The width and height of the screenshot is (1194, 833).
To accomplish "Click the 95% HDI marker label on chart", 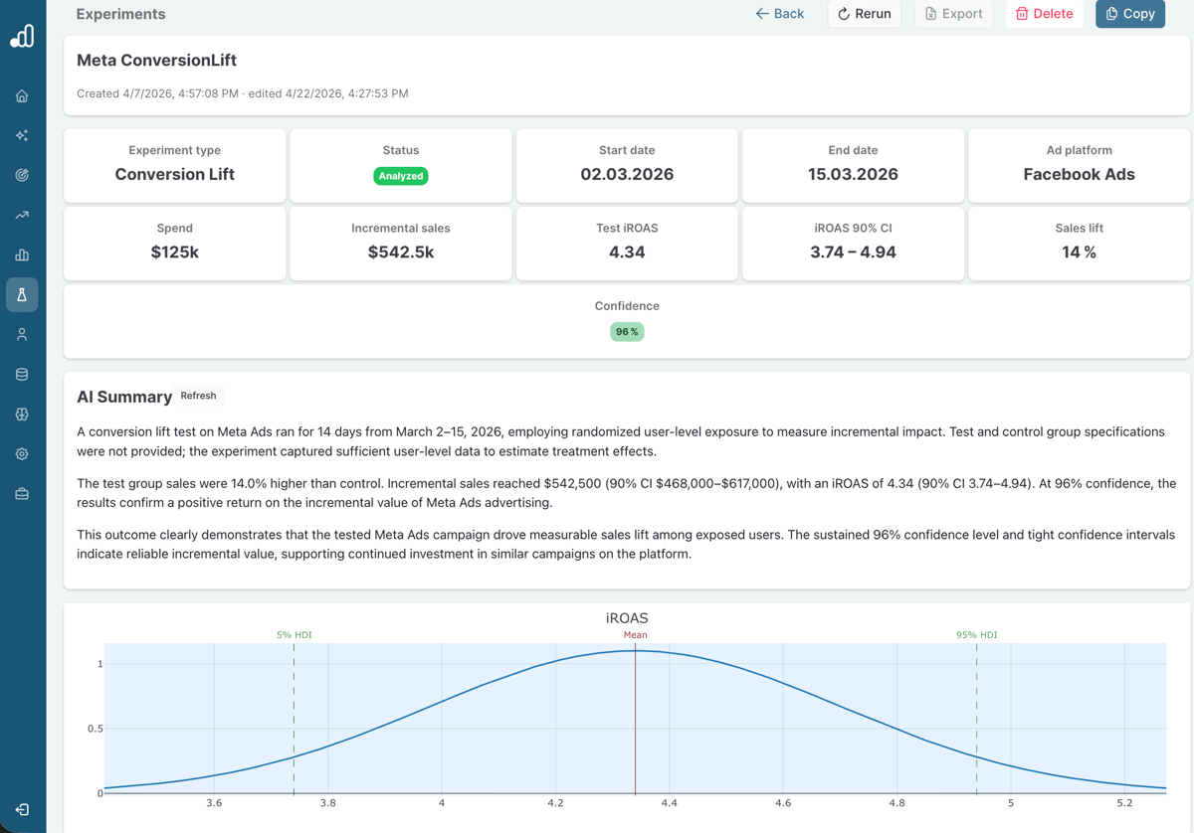I will [976, 634].
